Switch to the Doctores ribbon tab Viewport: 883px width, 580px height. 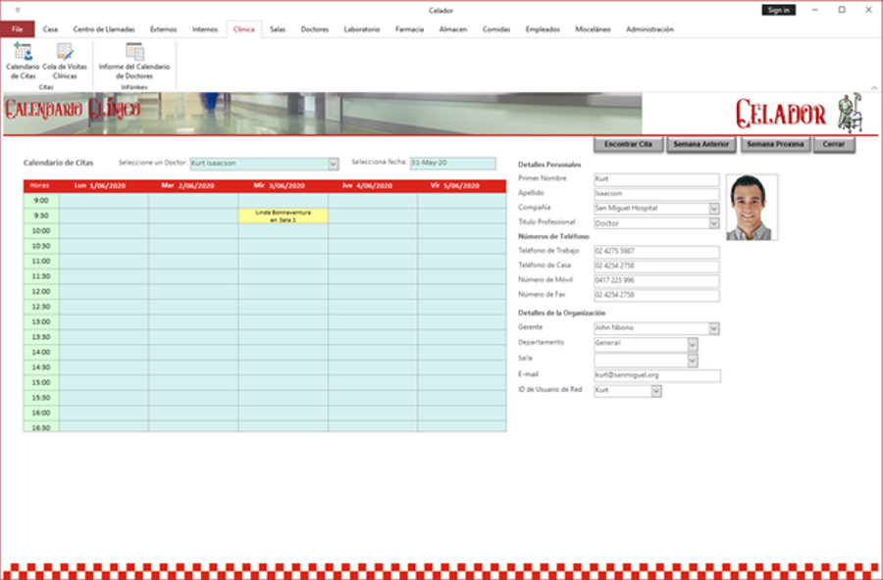click(314, 29)
